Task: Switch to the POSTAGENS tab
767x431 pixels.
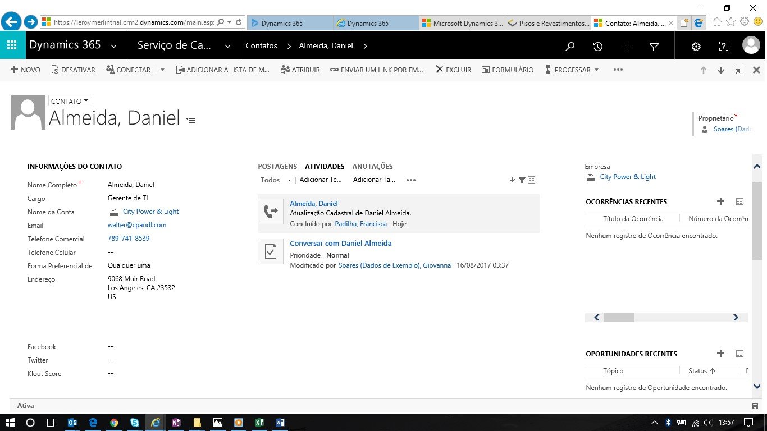Action: click(277, 167)
